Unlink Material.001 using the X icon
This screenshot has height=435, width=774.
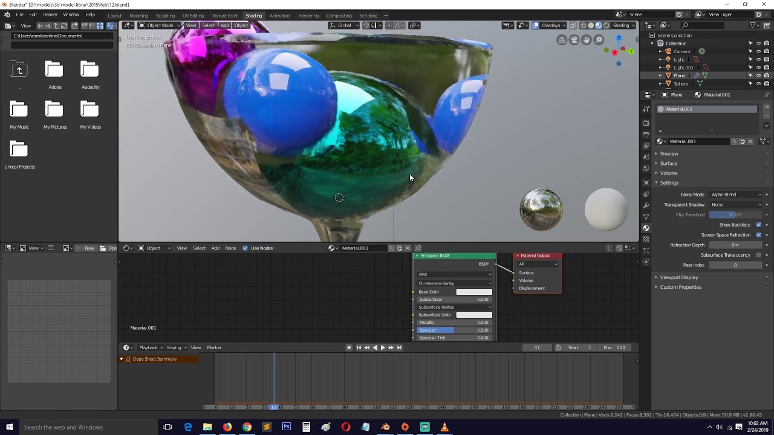(x=750, y=141)
